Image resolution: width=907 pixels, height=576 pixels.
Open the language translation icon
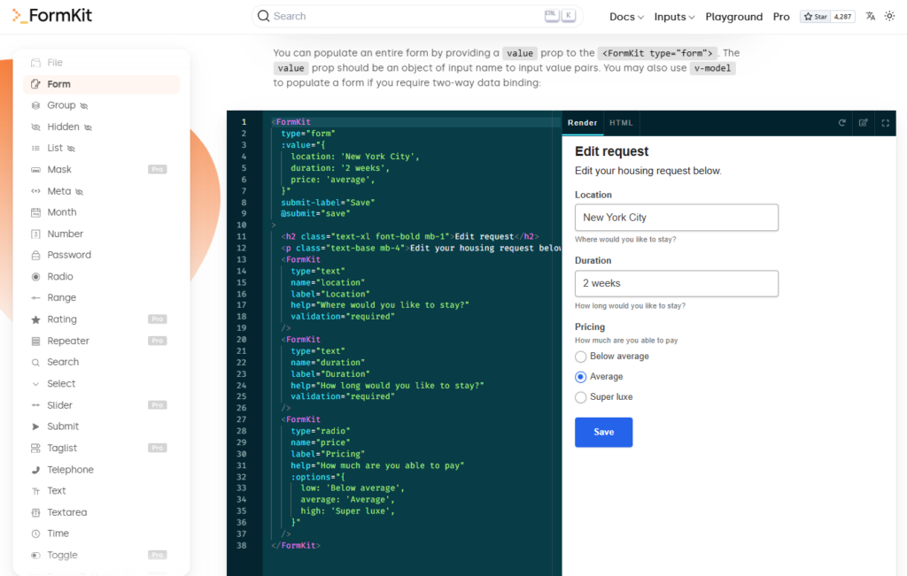click(x=870, y=16)
